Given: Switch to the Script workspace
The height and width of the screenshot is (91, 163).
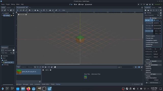Looking at the screenshot, I should 81,5.
